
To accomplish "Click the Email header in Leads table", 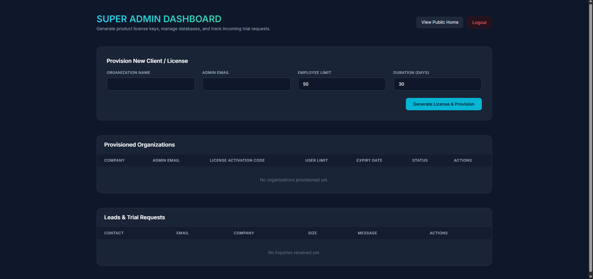I will tap(182, 233).
